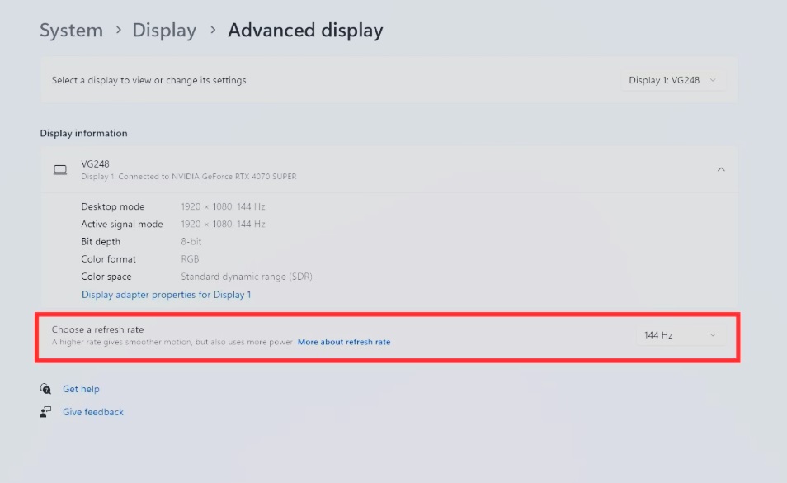Click the Desktop mode resolution value

pyautogui.click(x=225, y=206)
